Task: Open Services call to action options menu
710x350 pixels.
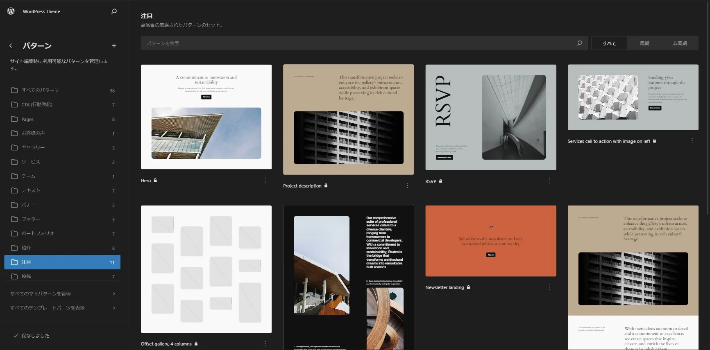Action: coord(692,141)
